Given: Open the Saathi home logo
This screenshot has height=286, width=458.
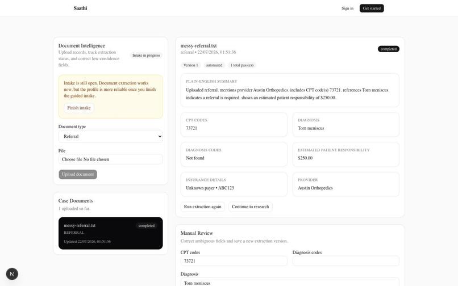Looking at the screenshot, I should [80, 8].
